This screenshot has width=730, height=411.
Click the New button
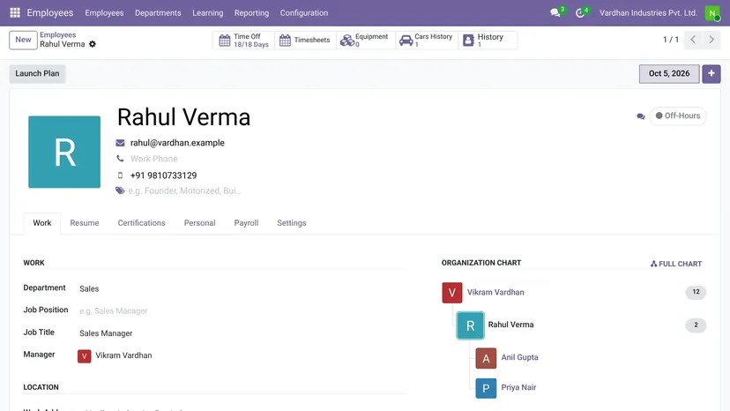pos(23,40)
